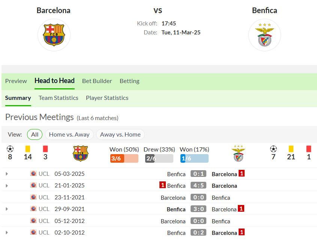Viewport: 317px width, 245px height.
Task: Click the large Barcelona crest in the header
Action: pos(54,35)
